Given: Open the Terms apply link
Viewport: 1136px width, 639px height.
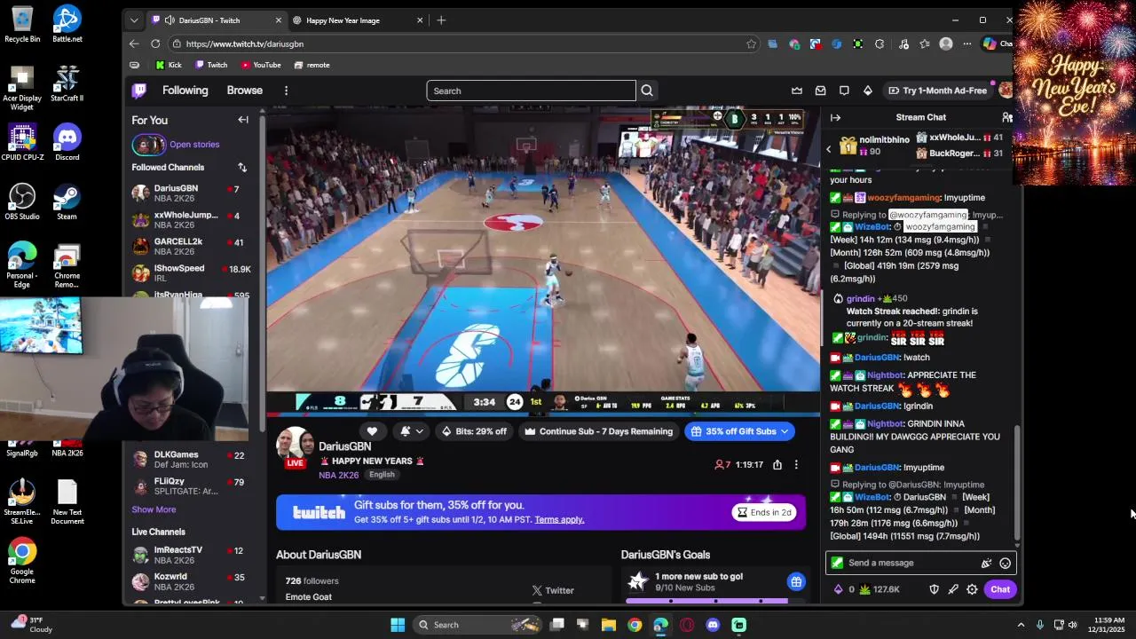Looking at the screenshot, I should [x=559, y=519].
